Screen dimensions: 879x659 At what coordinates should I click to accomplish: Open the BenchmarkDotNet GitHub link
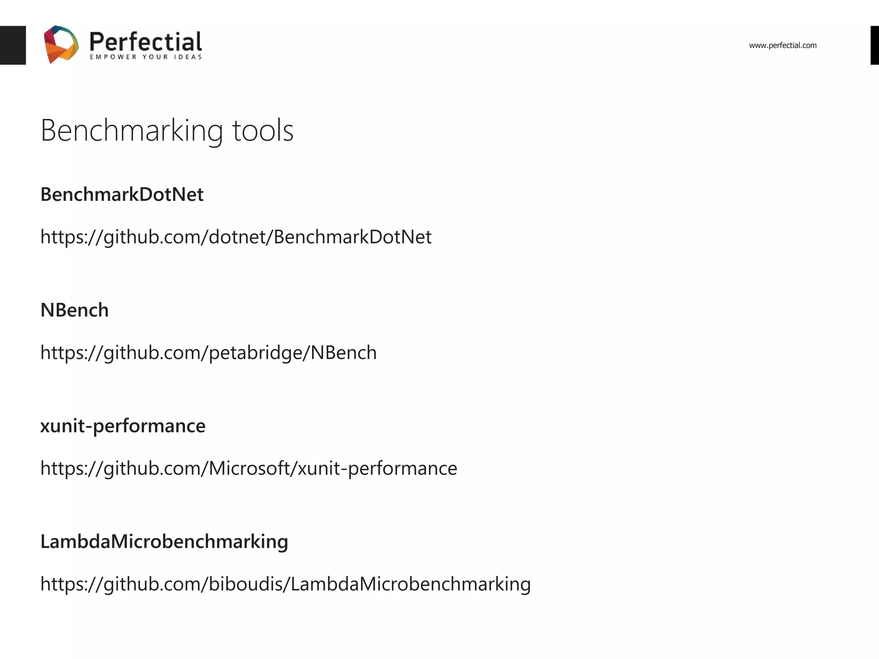pos(236,237)
